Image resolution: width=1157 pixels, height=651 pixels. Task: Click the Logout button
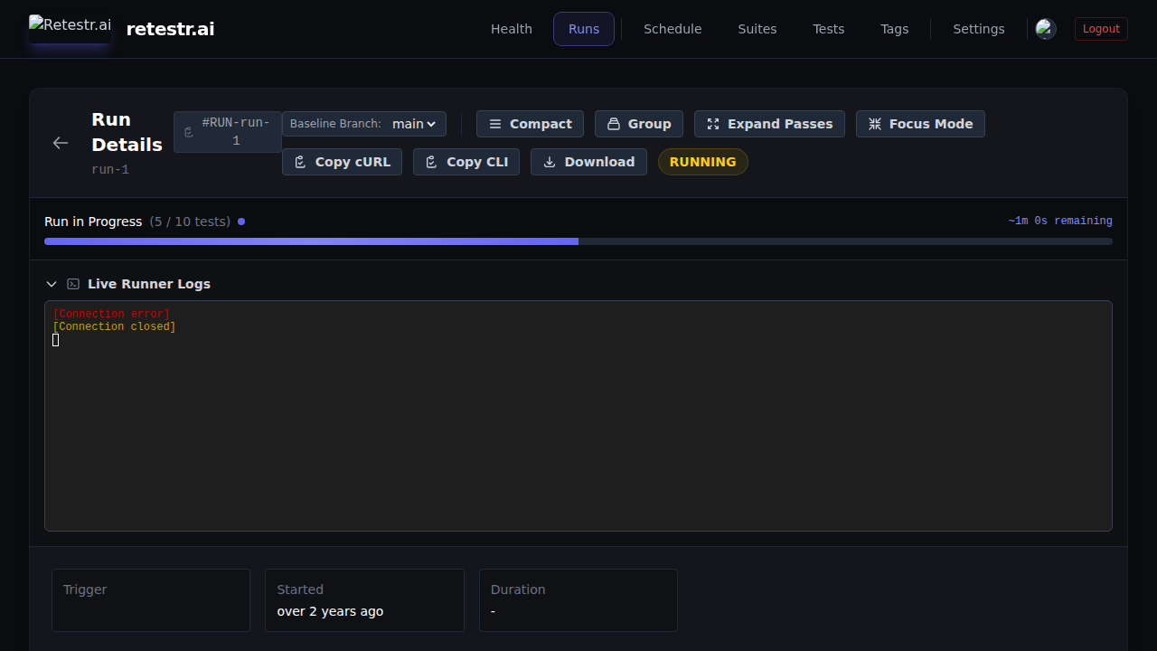[x=1101, y=29]
